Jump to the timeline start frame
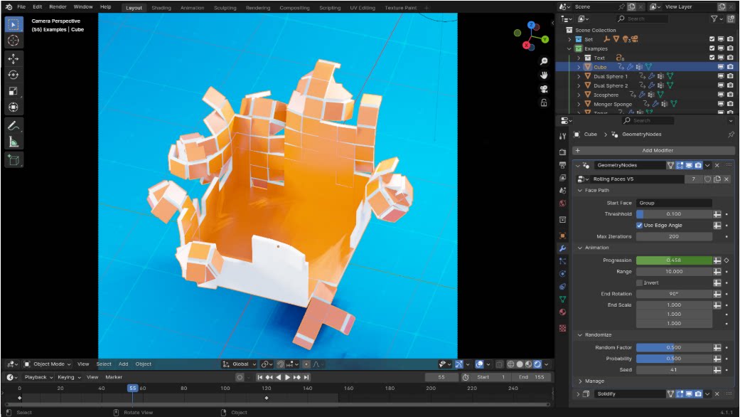The height and width of the screenshot is (417, 740). point(259,377)
